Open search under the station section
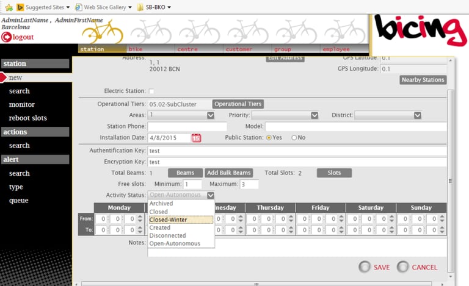Image resolution: width=469 pixels, height=286 pixels. 20,91
